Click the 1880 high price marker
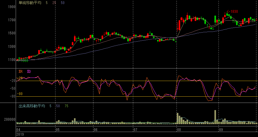The height and width of the screenshot is (137, 258). pyautogui.click(x=232, y=12)
